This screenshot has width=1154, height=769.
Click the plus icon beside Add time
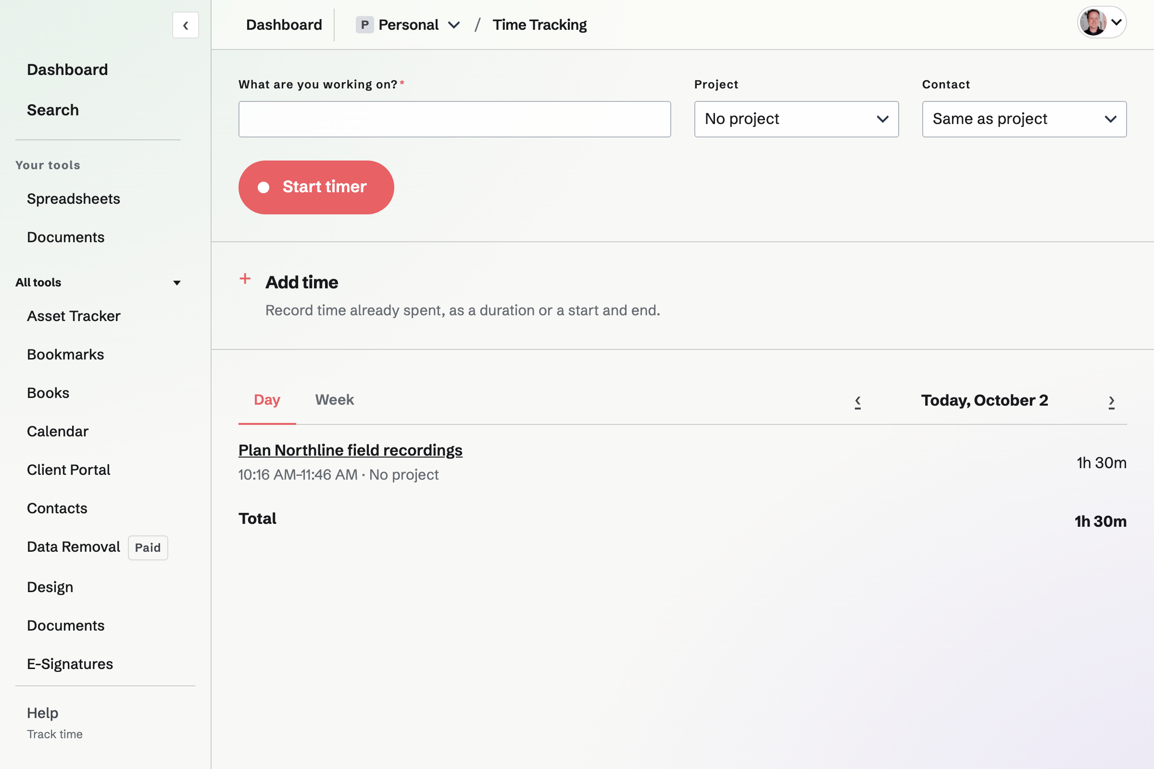245,279
